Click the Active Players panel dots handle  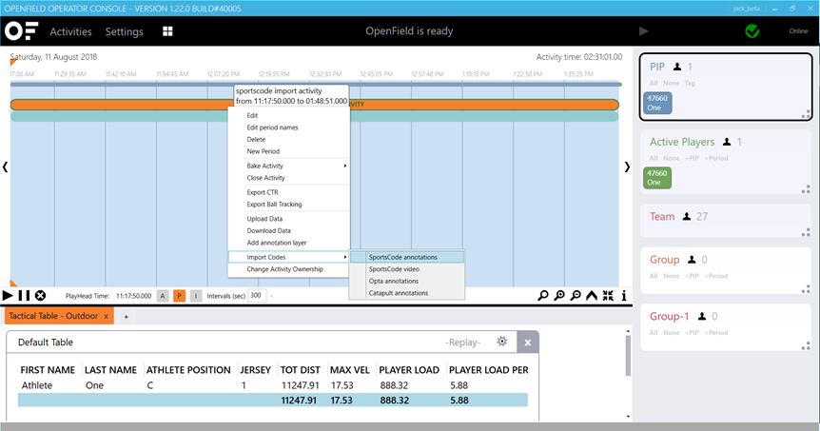click(806, 189)
